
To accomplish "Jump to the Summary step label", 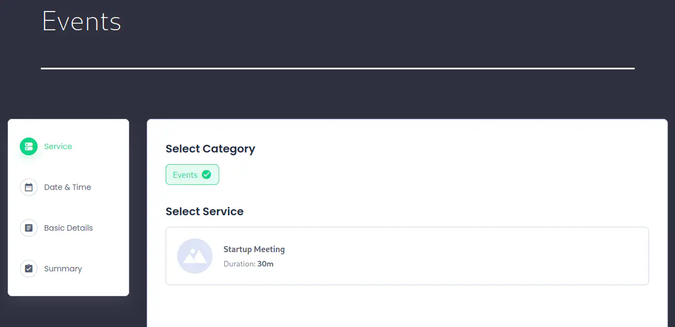I will (x=63, y=269).
